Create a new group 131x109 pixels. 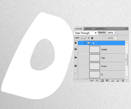tap(112, 81)
